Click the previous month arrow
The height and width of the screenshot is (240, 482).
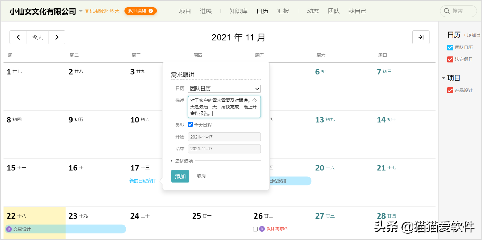(x=18, y=37)
